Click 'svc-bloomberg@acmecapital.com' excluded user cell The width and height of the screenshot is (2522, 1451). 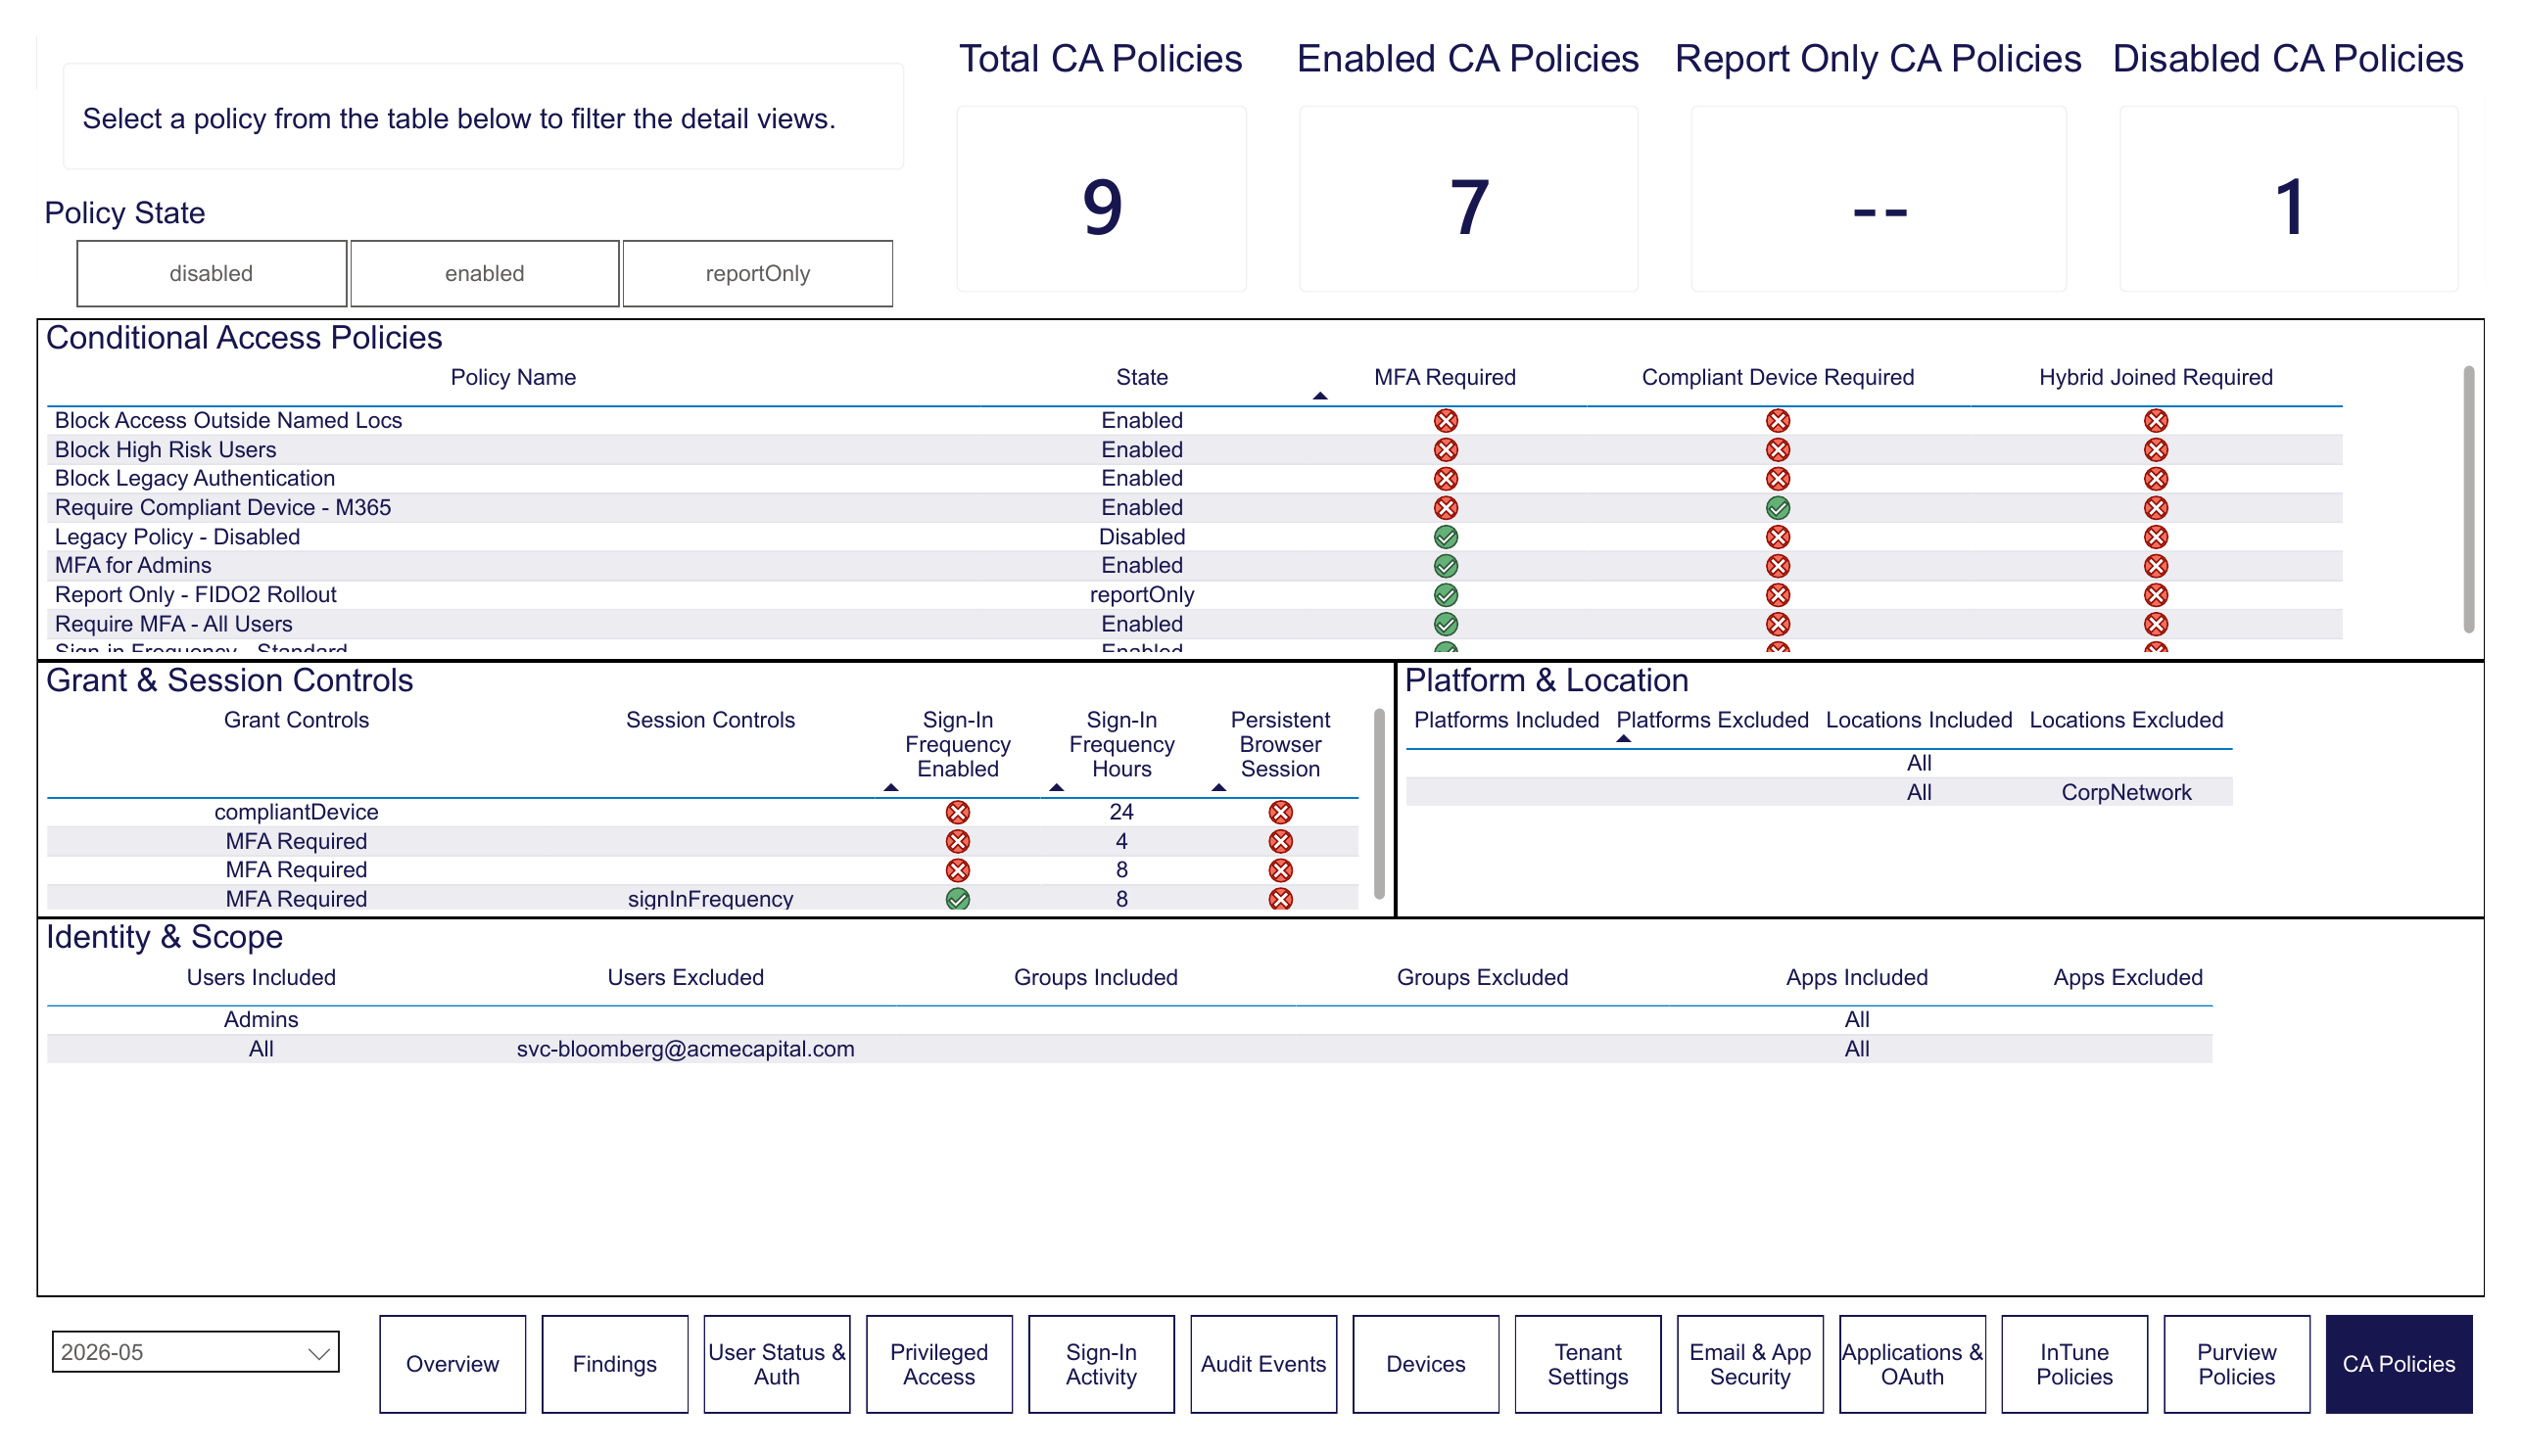[685, 1049]
